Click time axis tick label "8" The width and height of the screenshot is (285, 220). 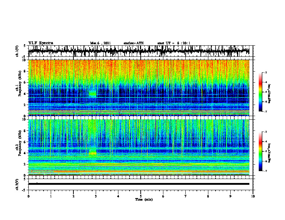coord(208,196)
